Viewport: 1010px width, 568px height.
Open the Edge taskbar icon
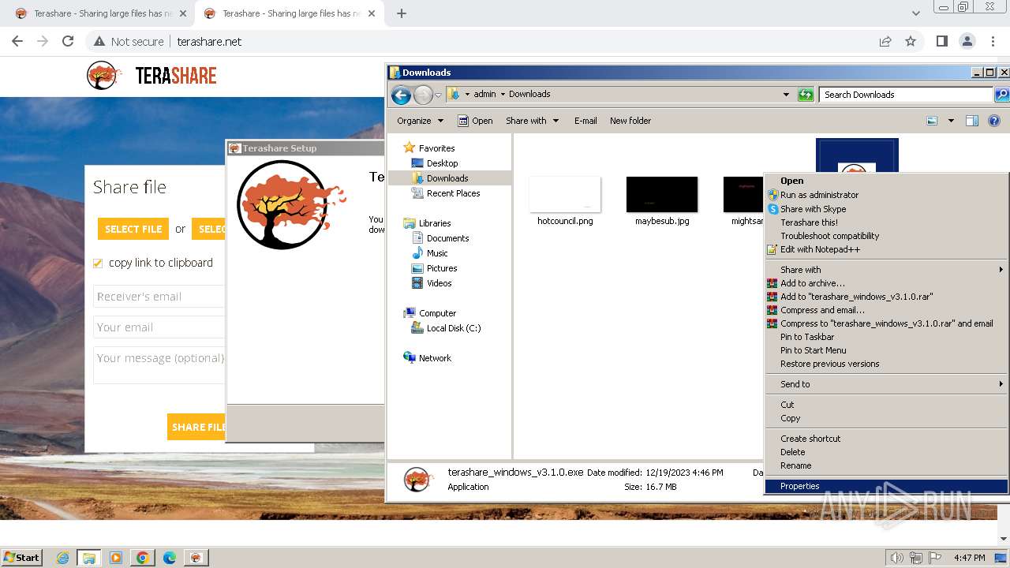tap(170, 558)
